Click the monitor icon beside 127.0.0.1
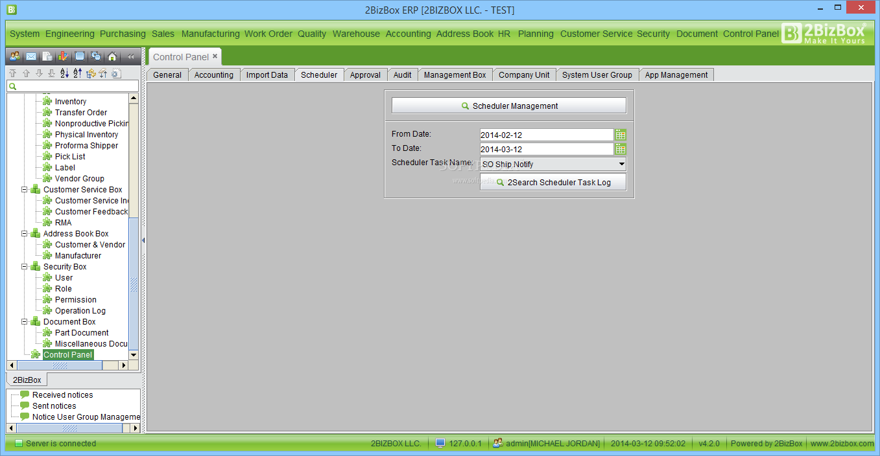Image resolution: width=880 pixels, height=456 pixels. pyautogui.click(x=440, y=443)
